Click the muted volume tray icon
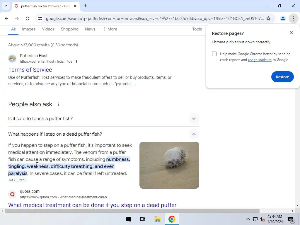300x225 pixels. [262, 219]
